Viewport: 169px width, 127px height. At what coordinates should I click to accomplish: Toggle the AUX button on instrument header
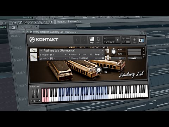[x=144, y=54]
